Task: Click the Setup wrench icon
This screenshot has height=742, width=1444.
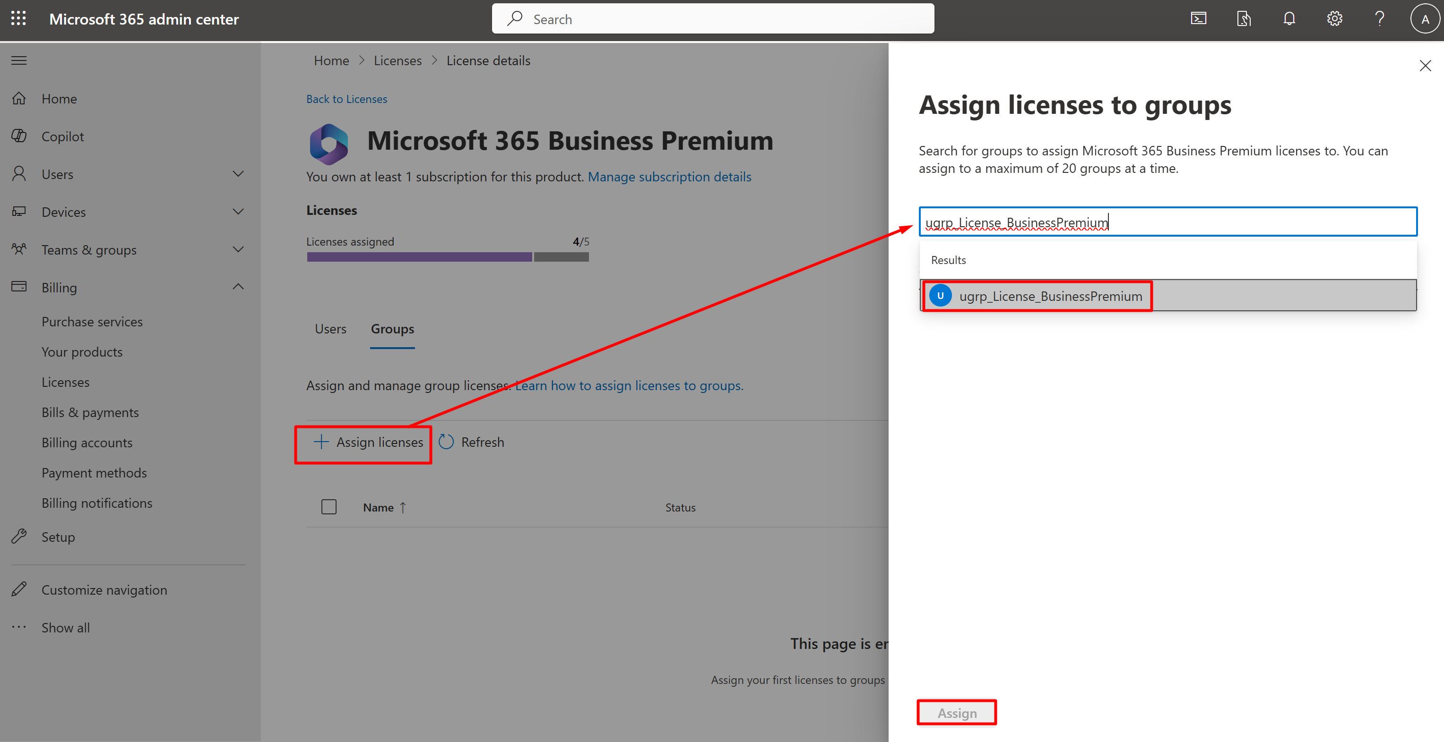Action: (x=19, y=537)
